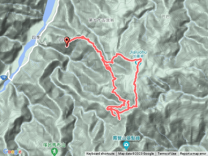
Task: Click the 塚呂馬布山 mountain label
Action: pyautogui.click(x=54, y=145)
